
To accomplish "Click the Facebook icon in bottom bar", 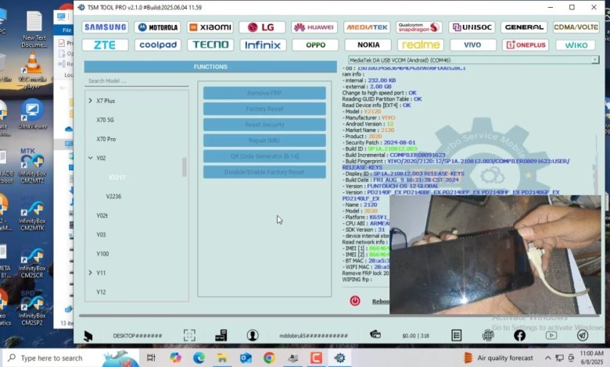I will click(x=519, y=335).
